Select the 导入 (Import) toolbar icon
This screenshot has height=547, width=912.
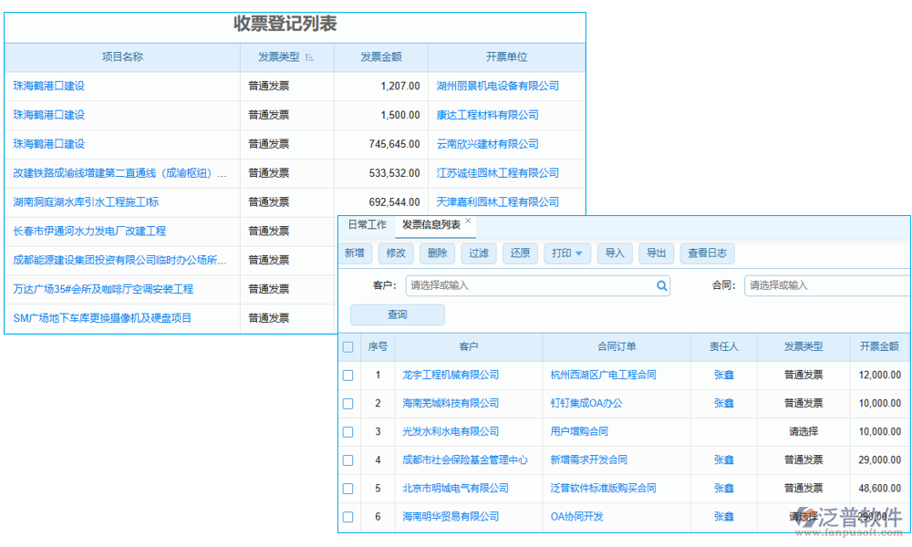click(614, 253)
